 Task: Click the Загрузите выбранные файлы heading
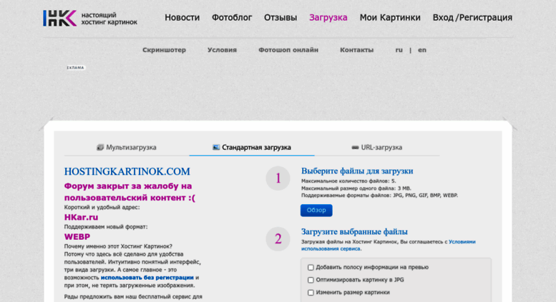(354, 231)
